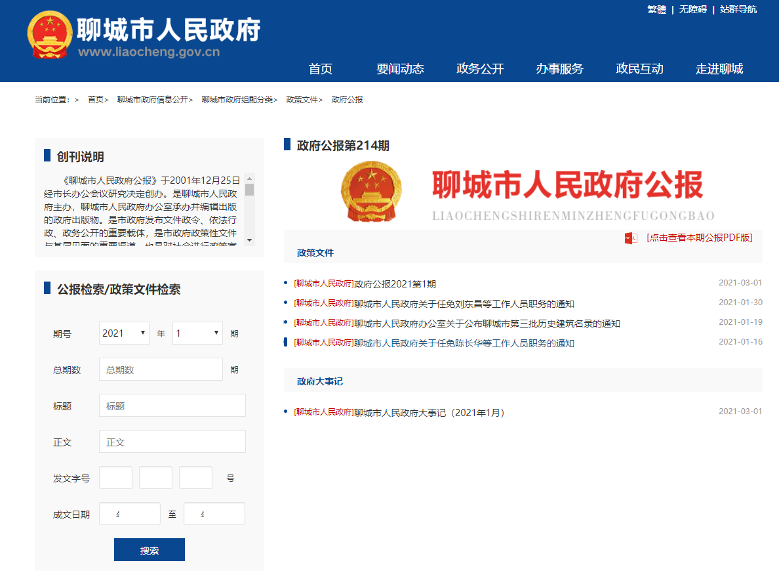Open the issue number dropdown showing 1

point(197,333)
